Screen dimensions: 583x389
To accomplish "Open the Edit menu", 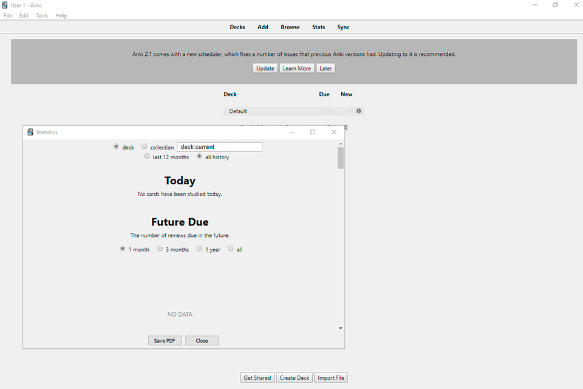I will (x=24, y=16).
